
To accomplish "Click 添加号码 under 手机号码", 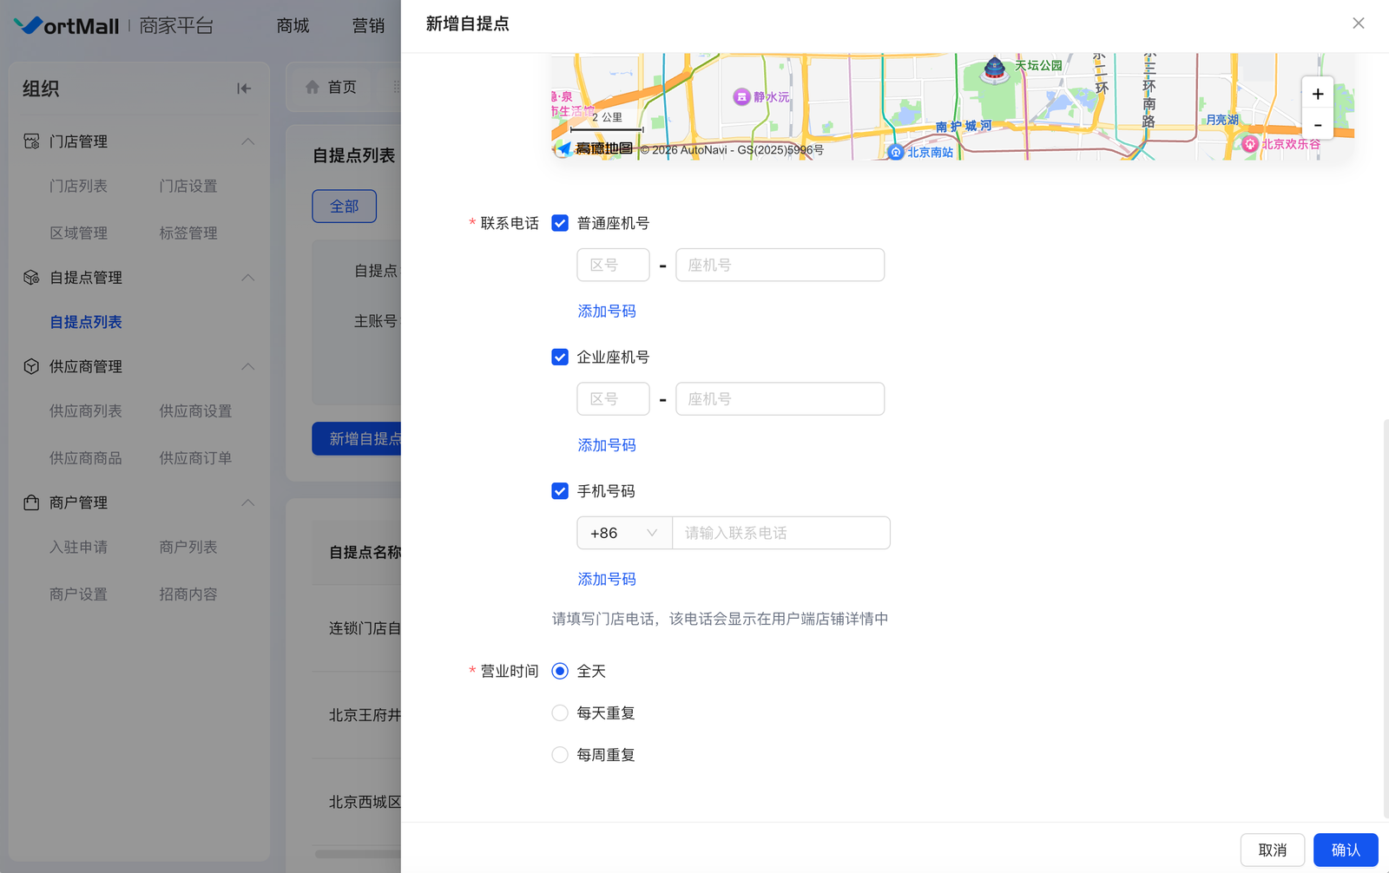I will click(607, 579).
